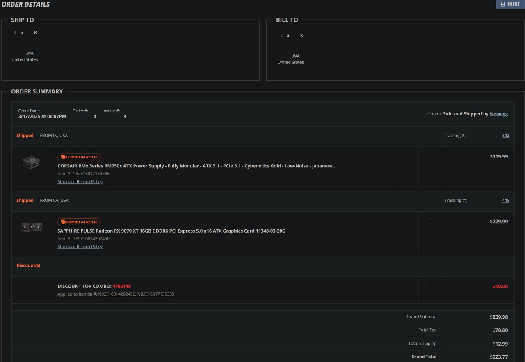Follow the N82E16814202450 applied-item link
Screen dimensions: 525x362
tap(116, 294)
